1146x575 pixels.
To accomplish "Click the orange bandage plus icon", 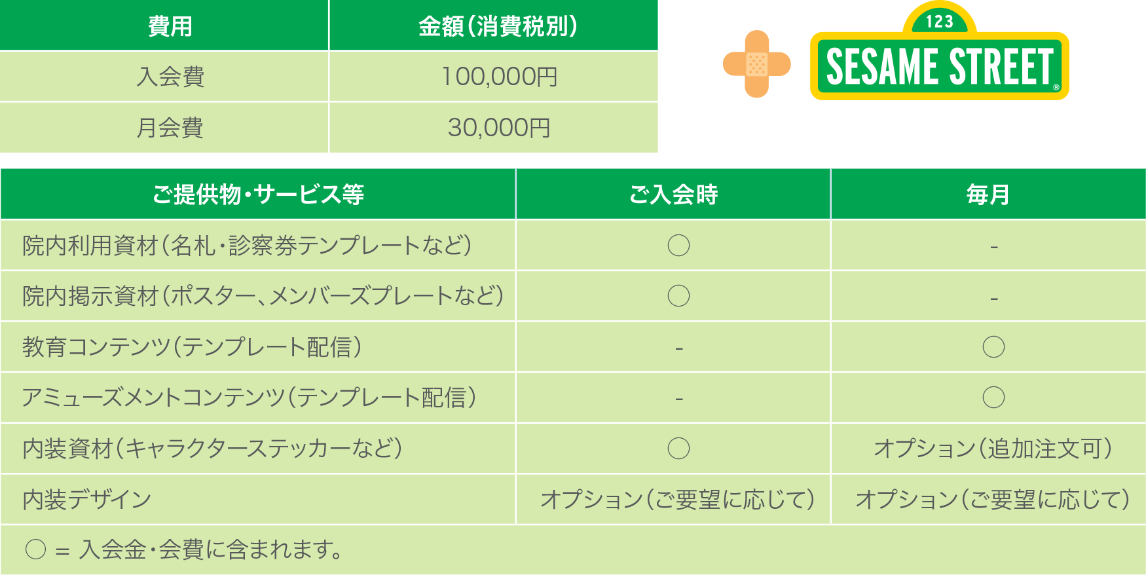I will [x=757, y=64].
